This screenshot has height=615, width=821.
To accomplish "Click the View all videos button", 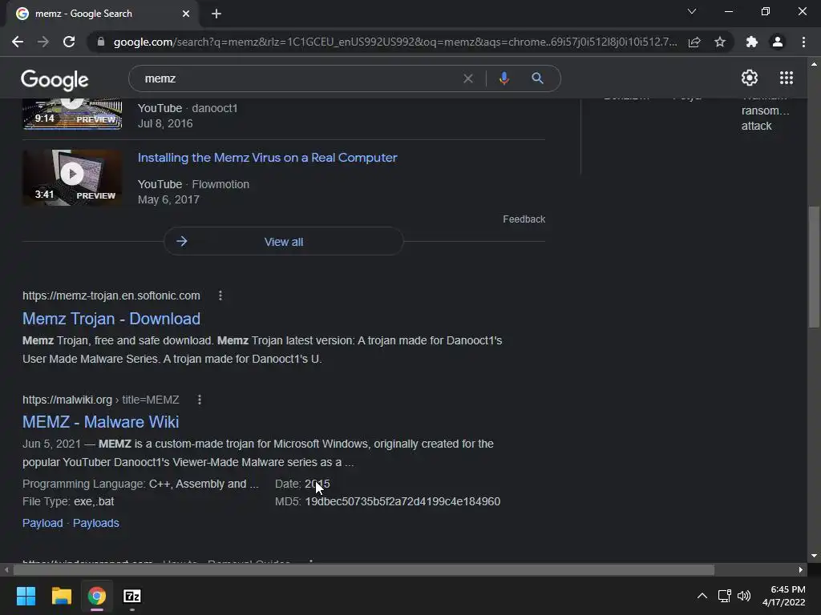I will point(283,242).
